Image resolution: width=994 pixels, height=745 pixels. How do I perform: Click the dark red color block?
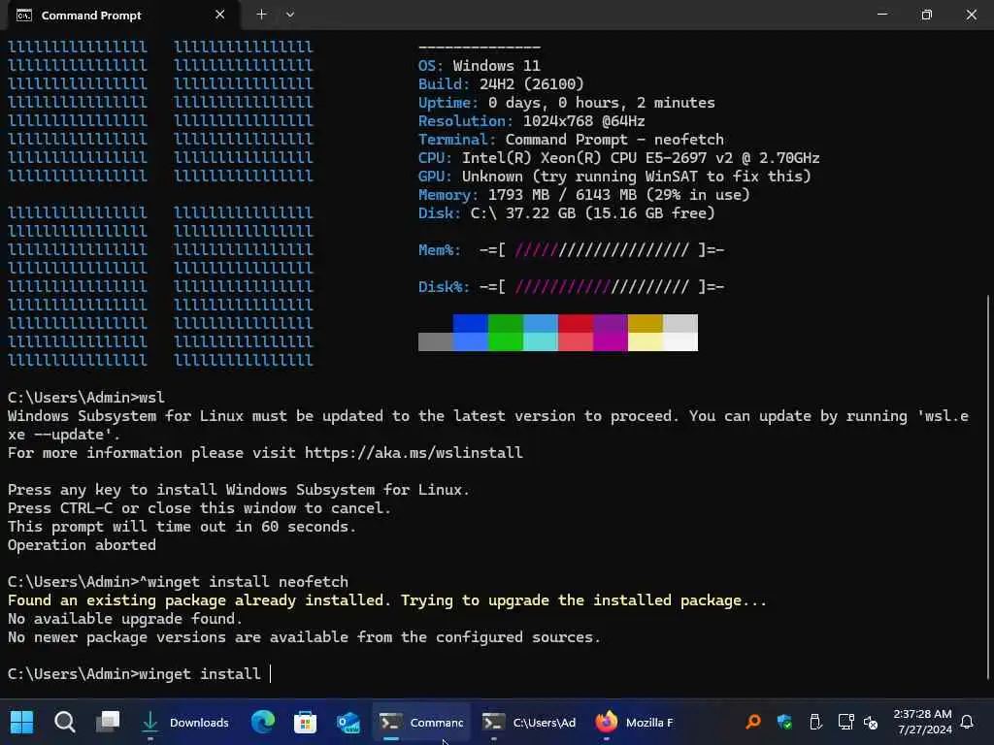tap(576, 323)
